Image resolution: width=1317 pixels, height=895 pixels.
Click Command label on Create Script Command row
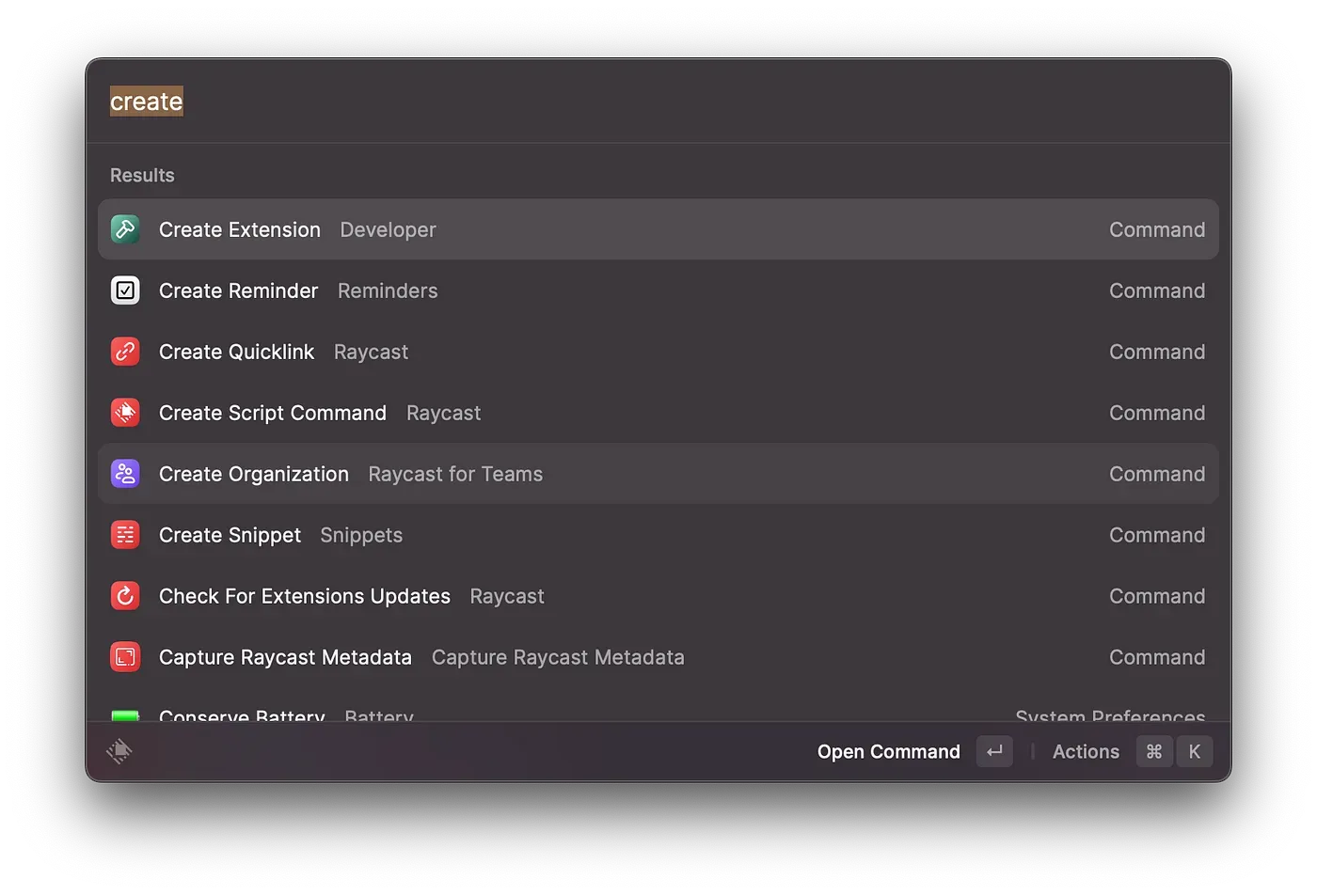tap(1157, 413)
